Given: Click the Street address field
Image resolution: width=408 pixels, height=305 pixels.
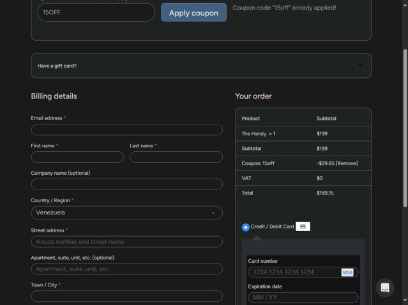Looking at the screenshot, I should tap(126, 242).
